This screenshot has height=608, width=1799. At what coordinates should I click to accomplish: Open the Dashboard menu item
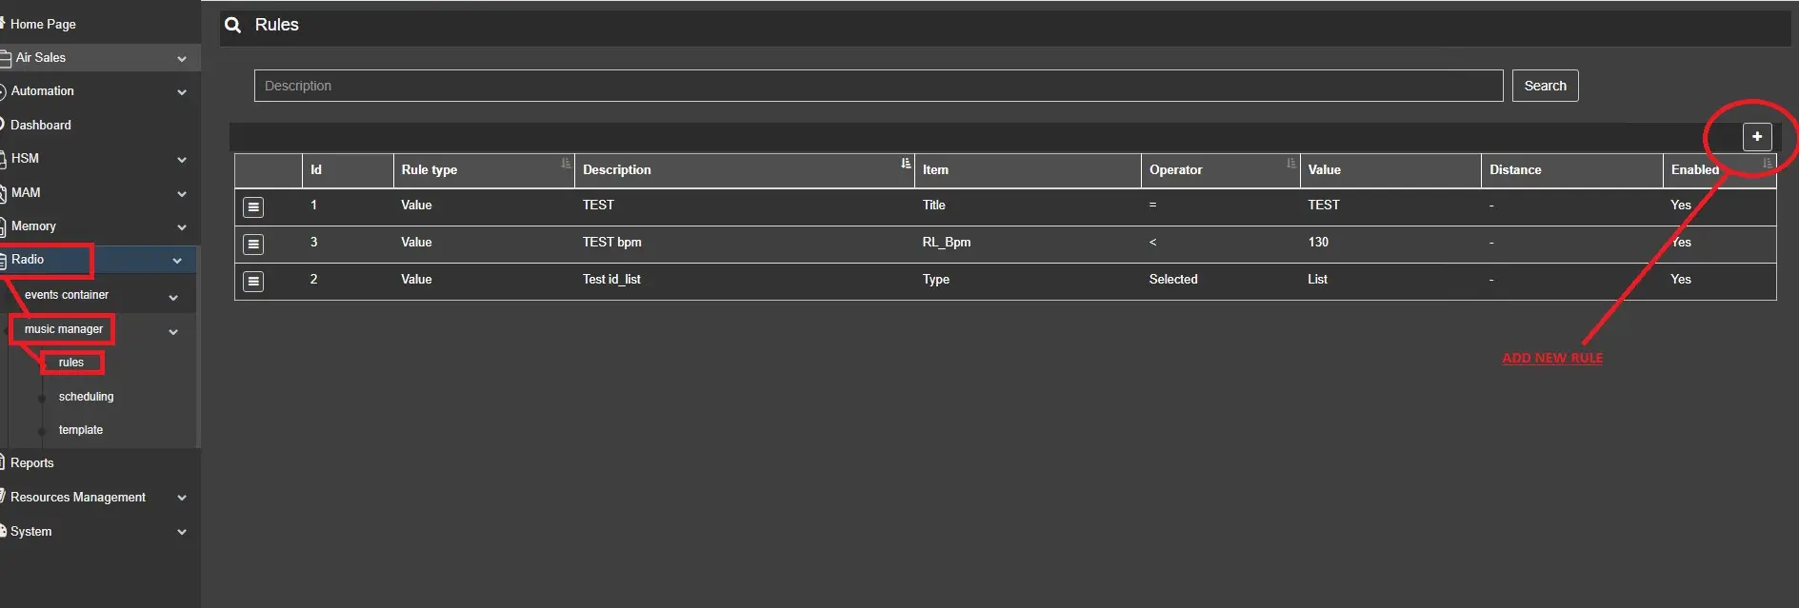tap(41, 125)
